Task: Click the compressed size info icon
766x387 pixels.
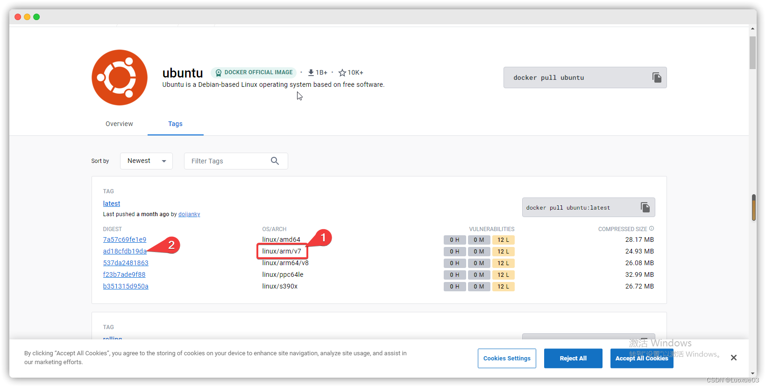Action: pos(652,229)
